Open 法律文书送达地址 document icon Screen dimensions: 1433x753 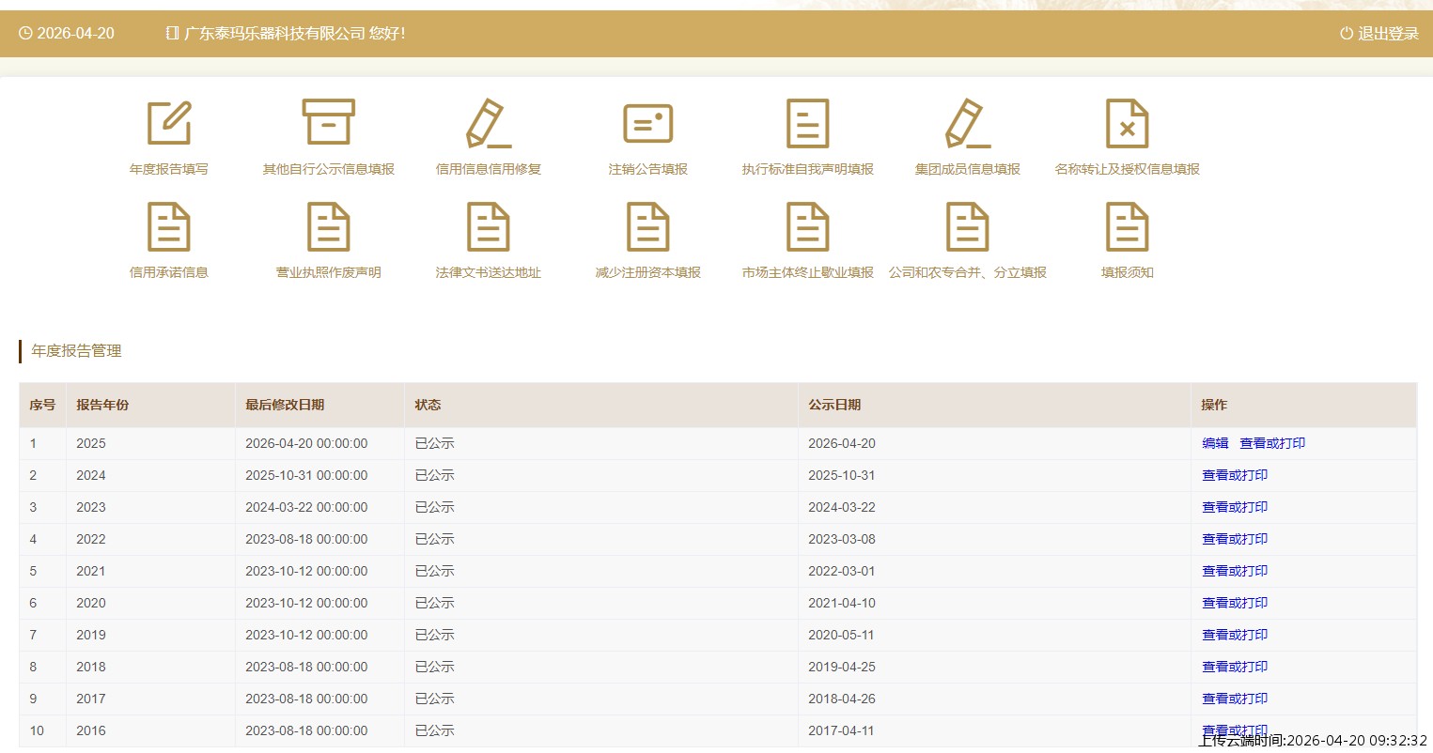pos(489,227)
